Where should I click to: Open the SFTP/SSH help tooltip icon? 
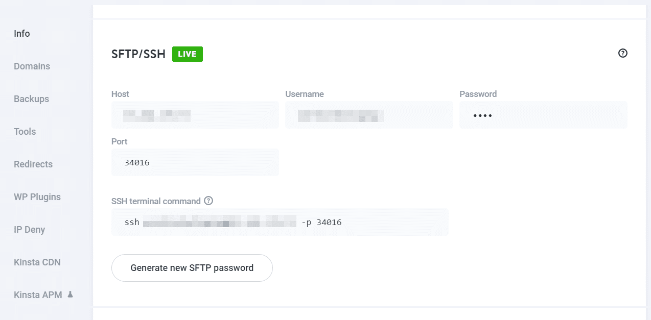pyautogui.click(x=622, y=53)
